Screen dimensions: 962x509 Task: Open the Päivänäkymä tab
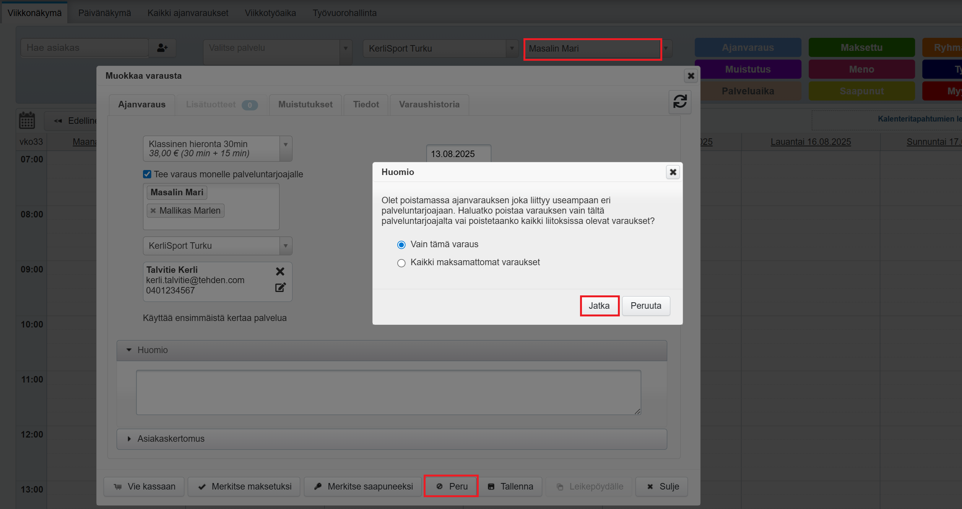[104, 13]
